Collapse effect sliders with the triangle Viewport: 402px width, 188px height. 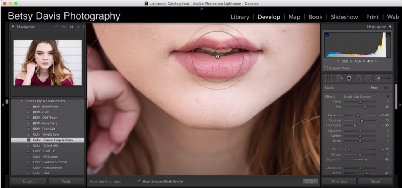(x=388, y=97)
